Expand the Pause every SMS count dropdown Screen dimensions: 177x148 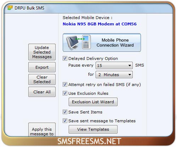tap(114, 66)
